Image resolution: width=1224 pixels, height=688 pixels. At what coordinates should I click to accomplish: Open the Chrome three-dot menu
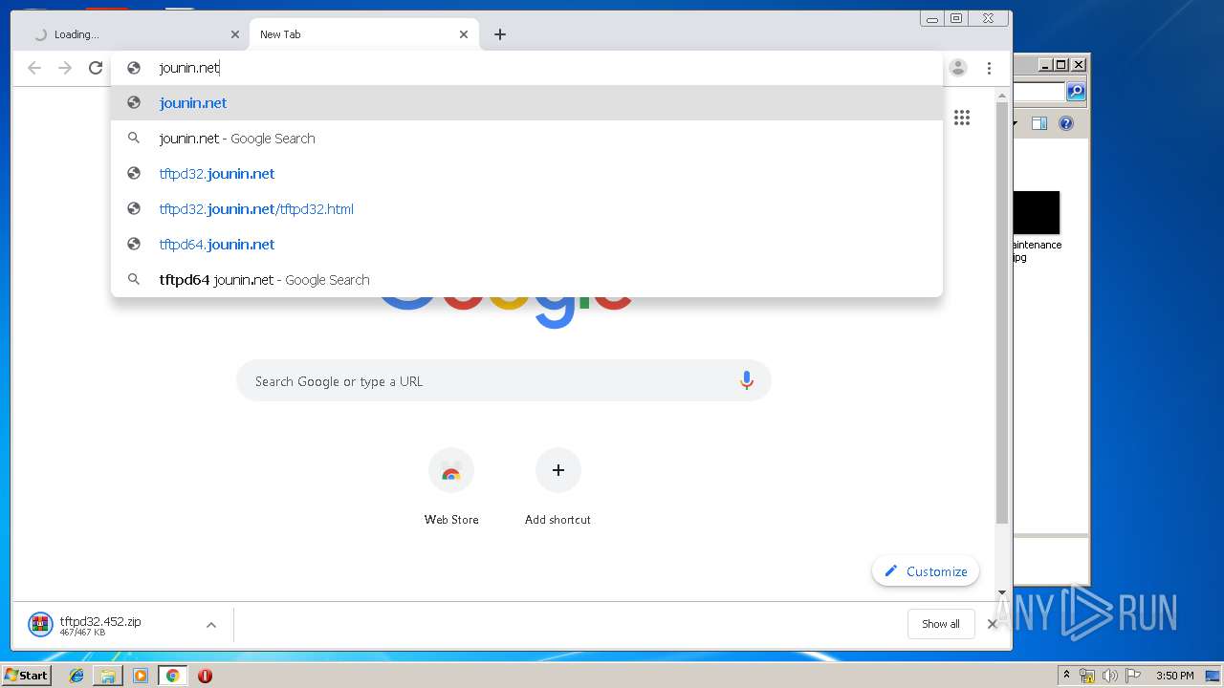tap(989, 68)
